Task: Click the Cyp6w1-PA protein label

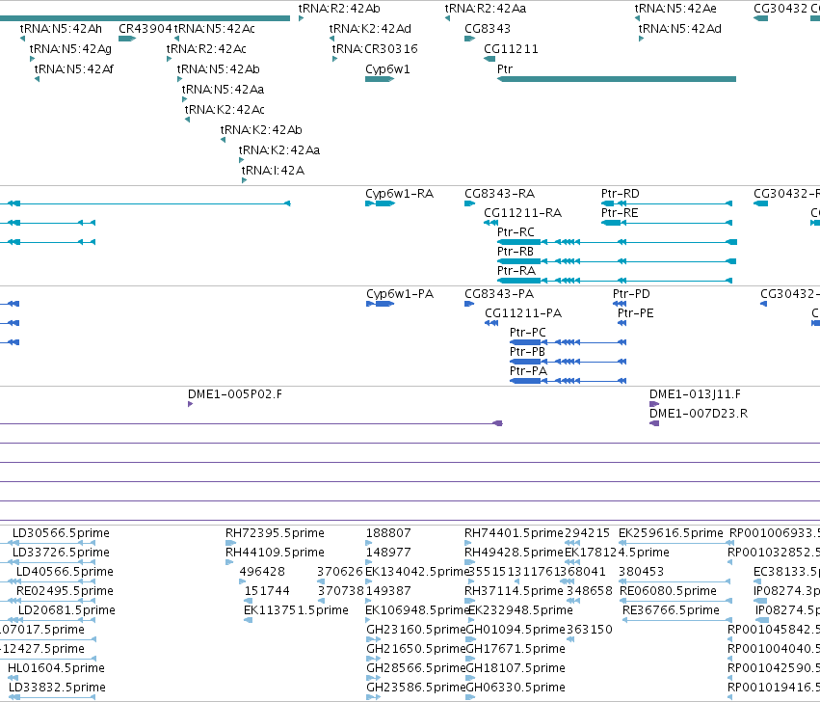Action: pyautogui.click(x=400, y=294)
